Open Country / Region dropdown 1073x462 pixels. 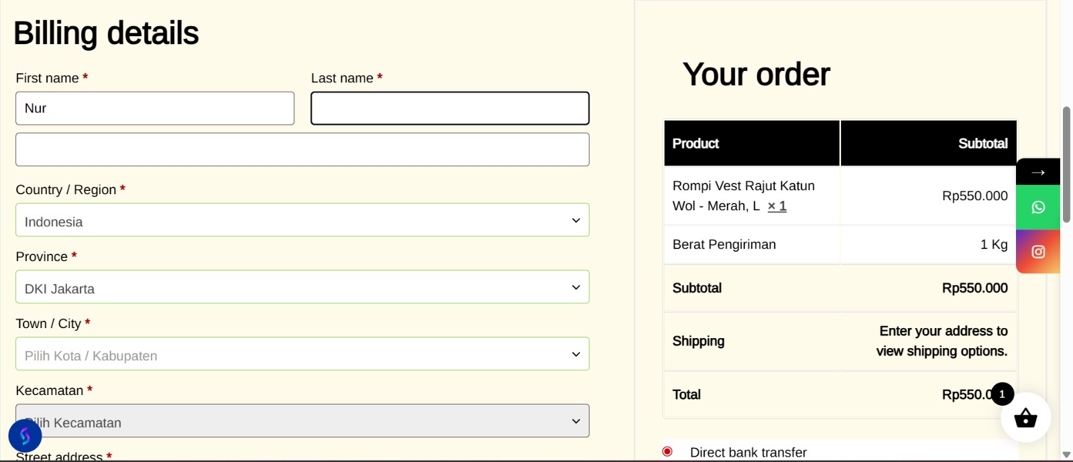[x=302, y=220]
